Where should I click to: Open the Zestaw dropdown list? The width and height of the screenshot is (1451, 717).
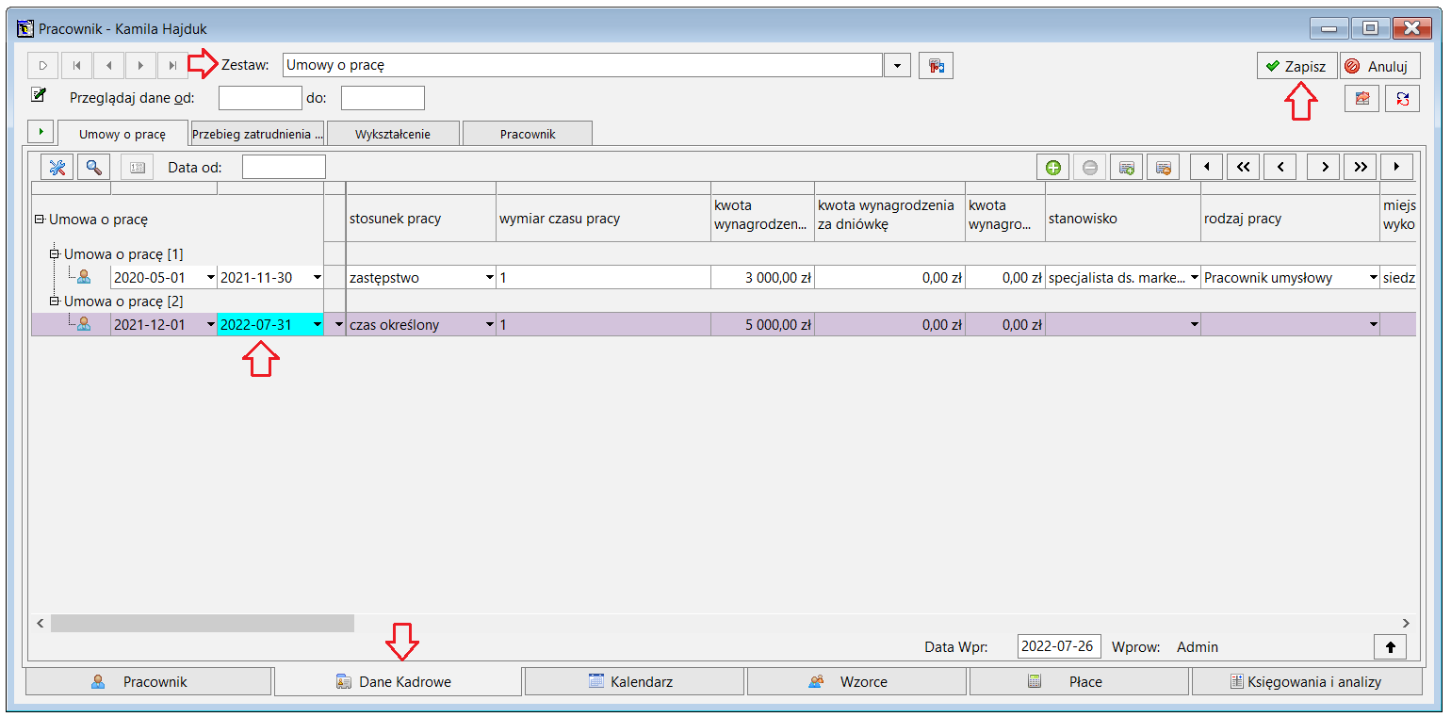point(897,66)
